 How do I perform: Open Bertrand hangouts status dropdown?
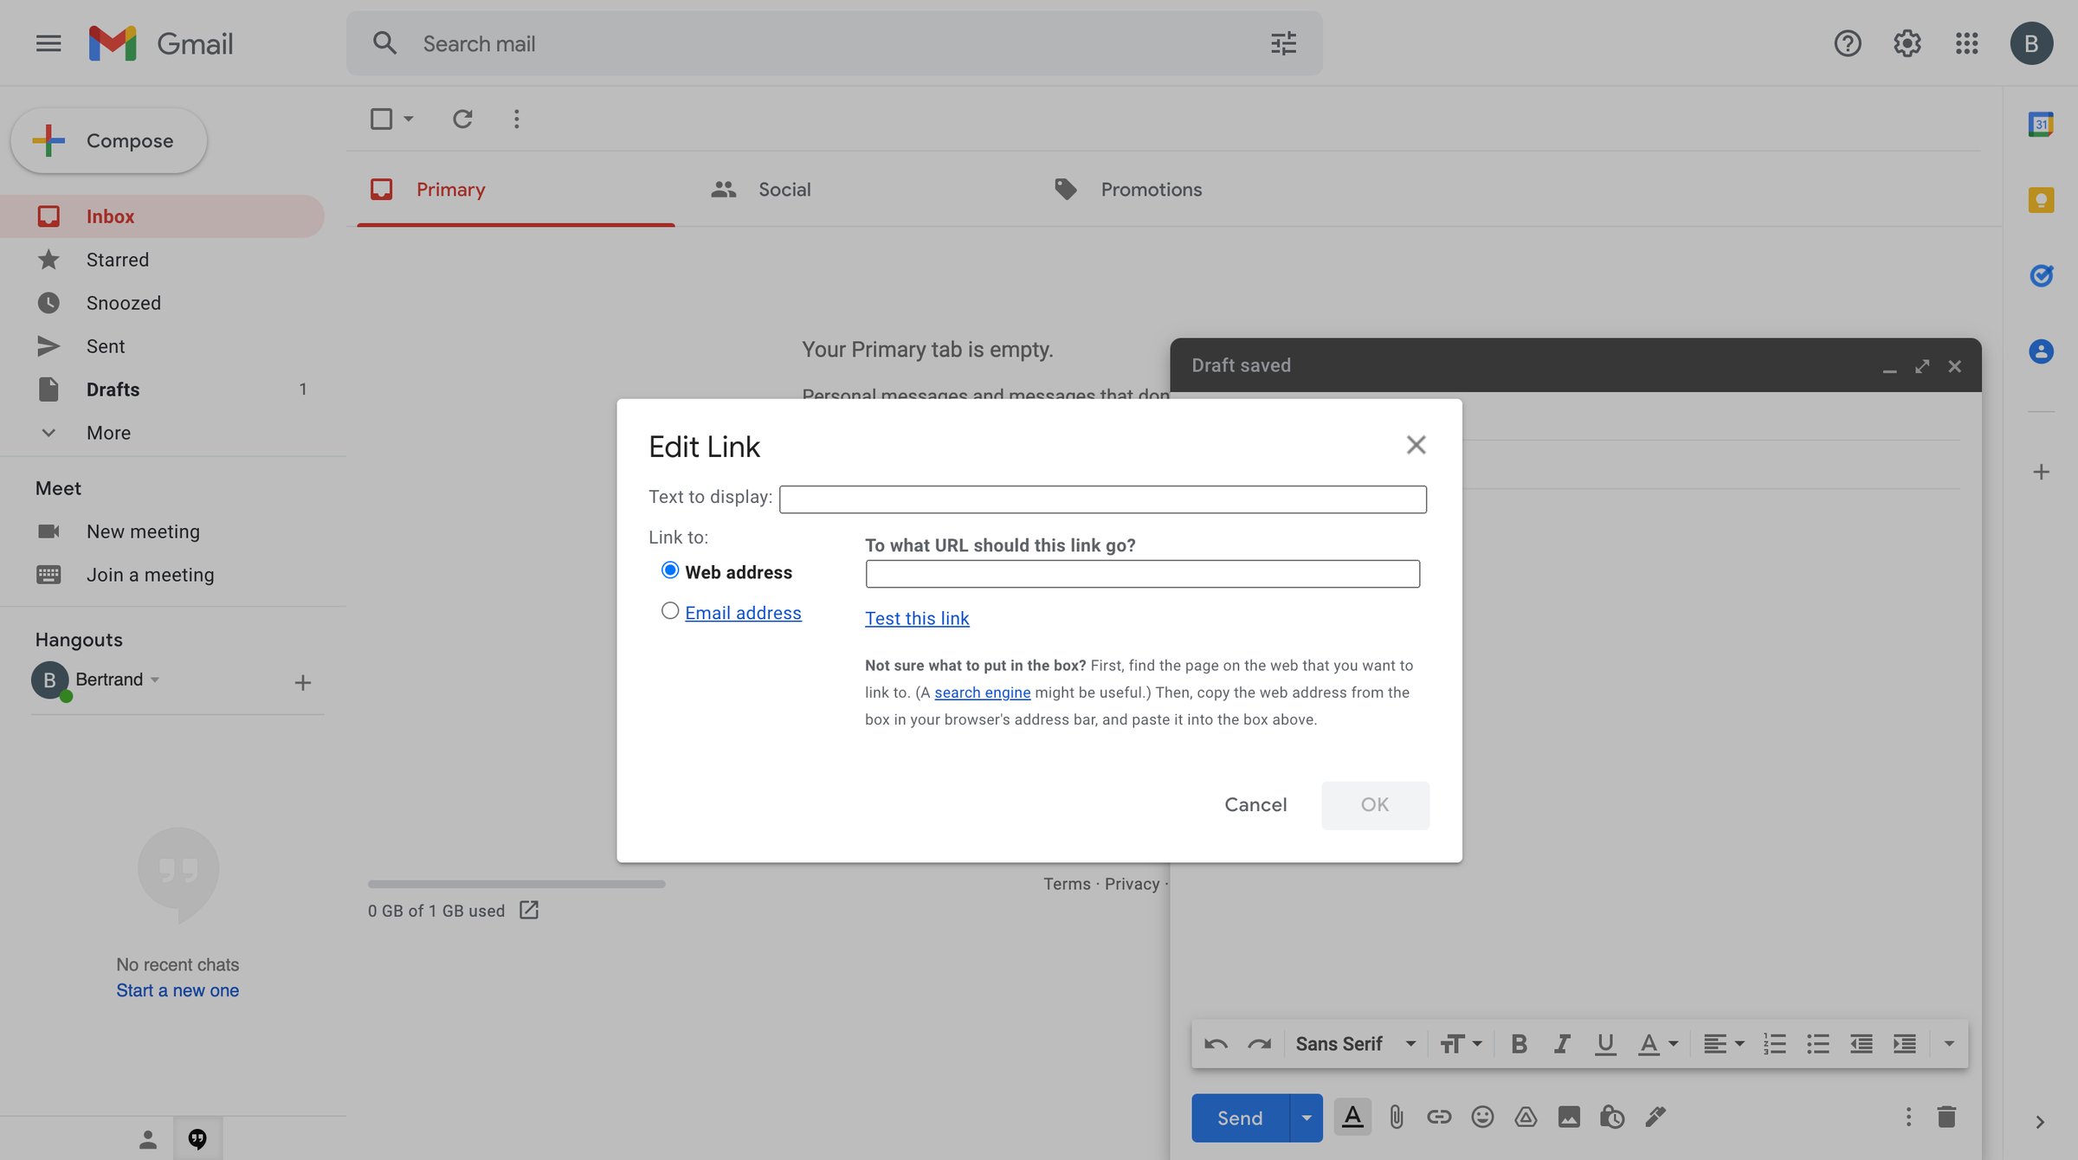point(155,680)
